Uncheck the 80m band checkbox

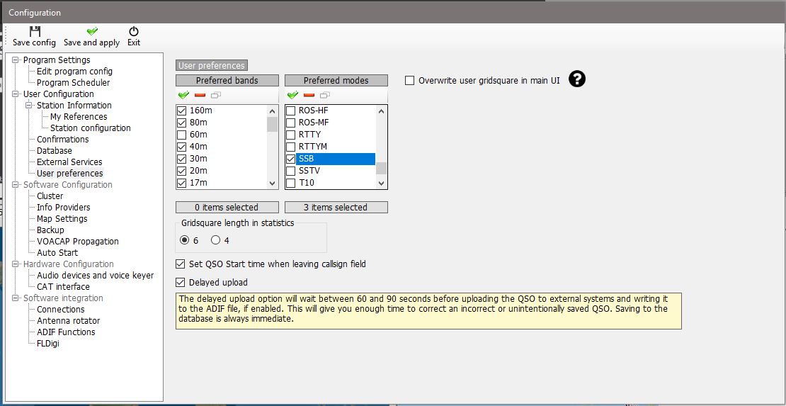pos(182,123)
